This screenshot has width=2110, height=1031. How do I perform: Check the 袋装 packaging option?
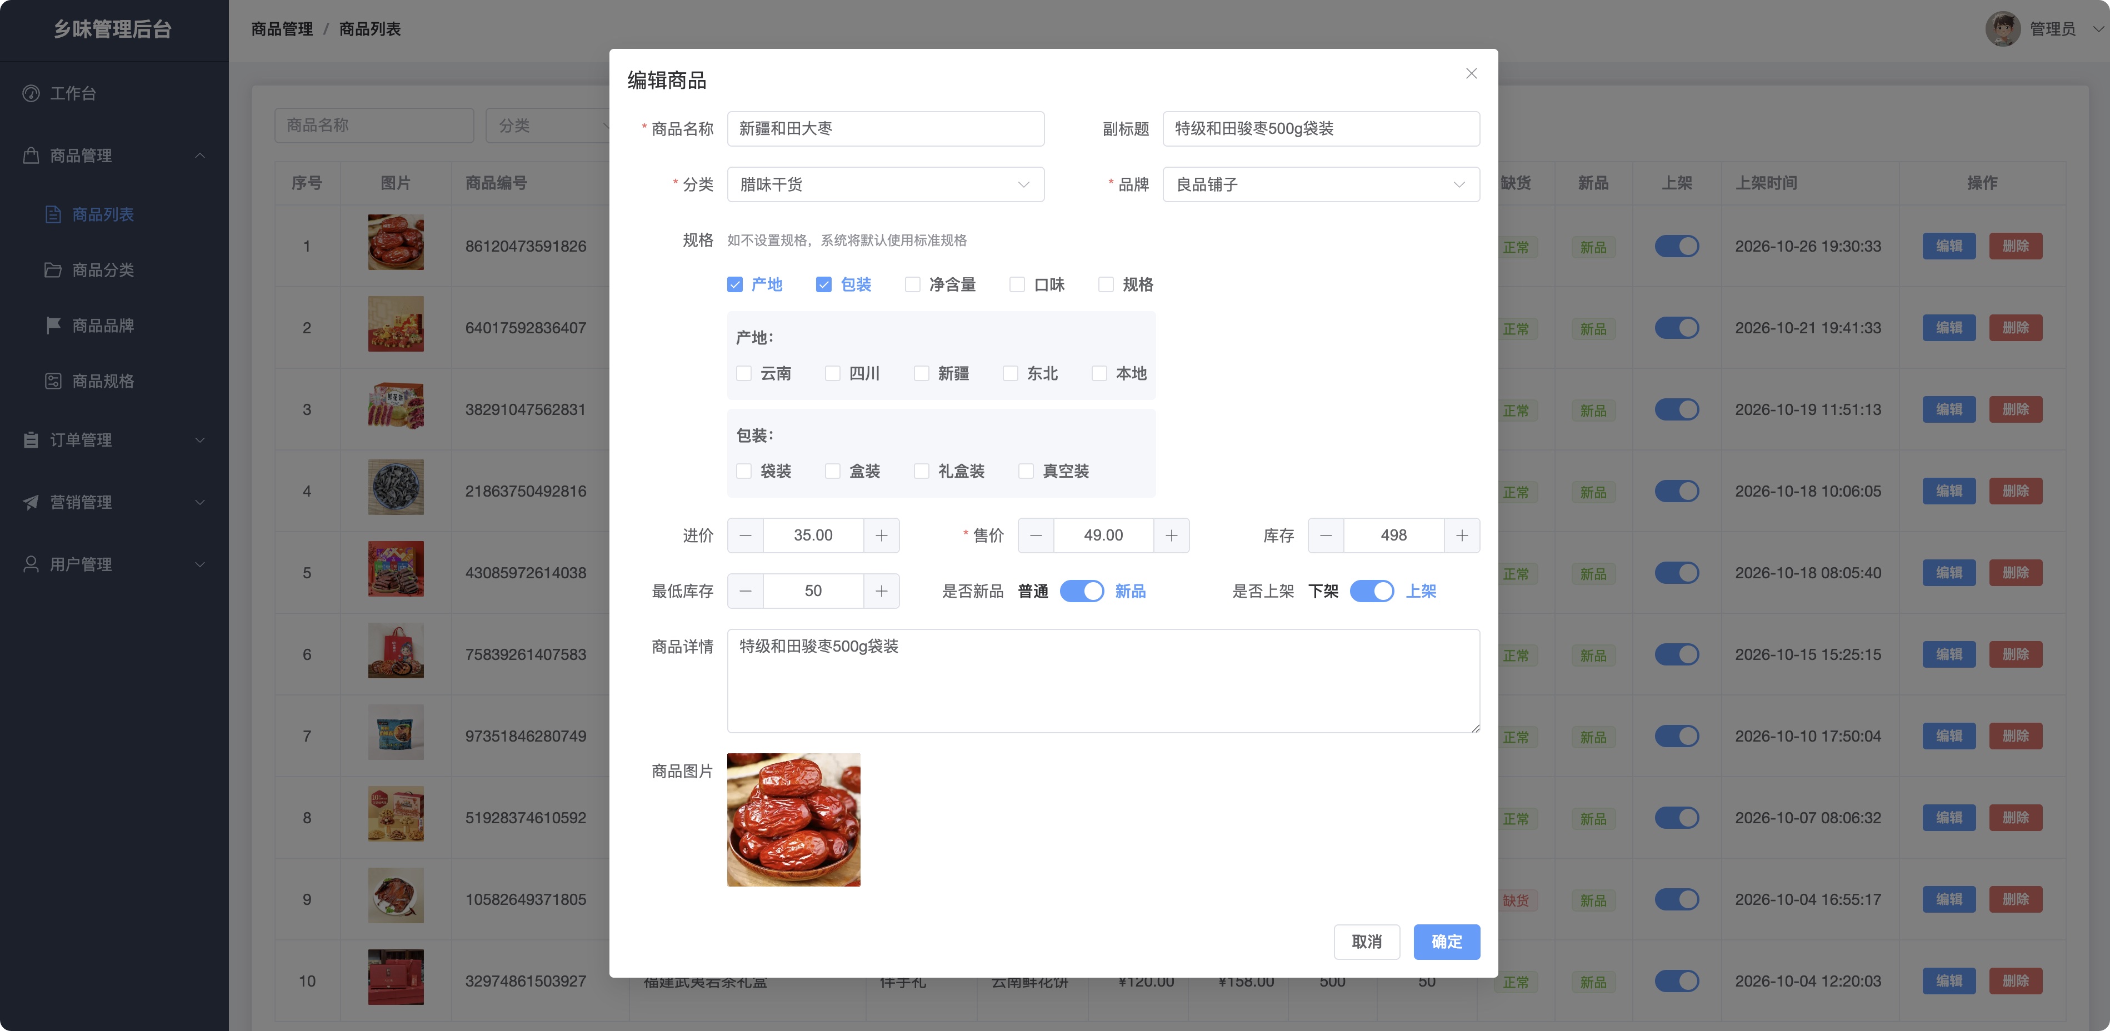point(744,472)
